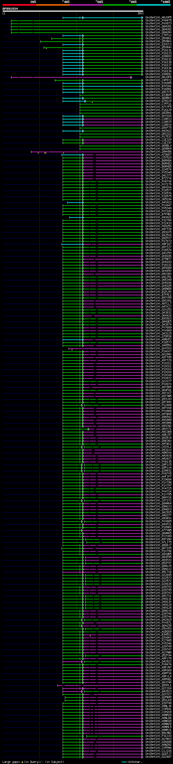Open hit UniRef100_Q84U91
Viewport: 173px width, 764px height.
click(158, 26)
